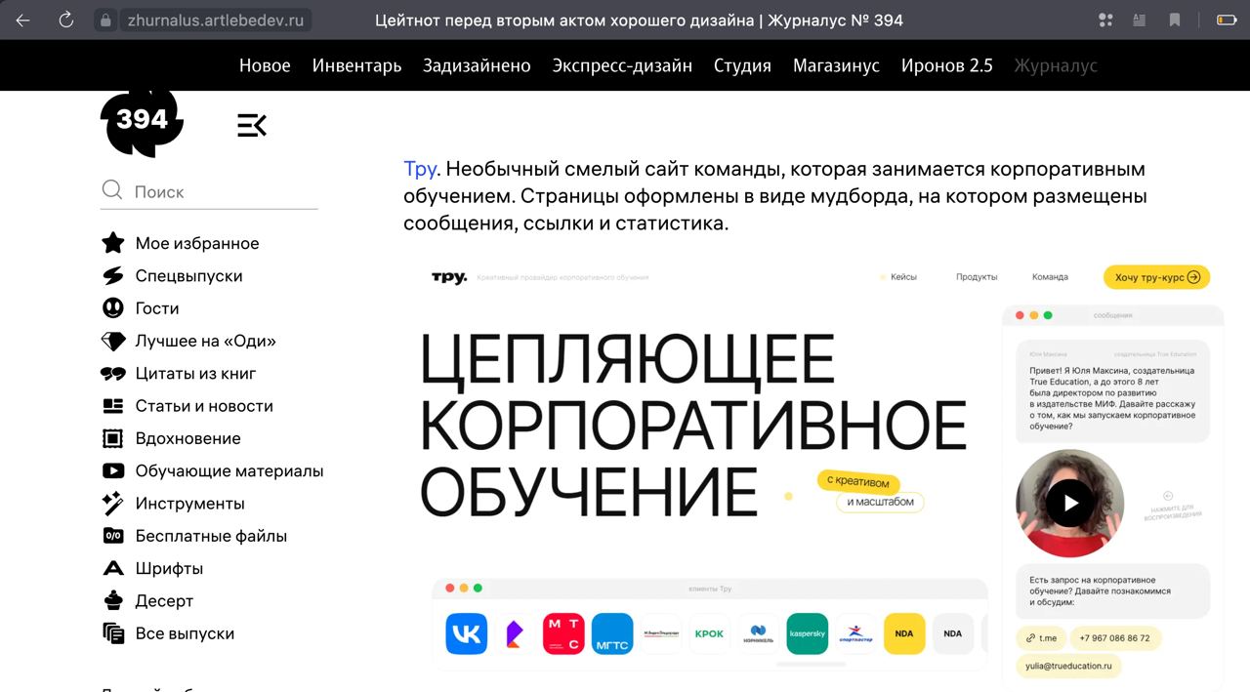Open the Студия menu item
This screenshot has height=692, width=1250.
(742, 65)
